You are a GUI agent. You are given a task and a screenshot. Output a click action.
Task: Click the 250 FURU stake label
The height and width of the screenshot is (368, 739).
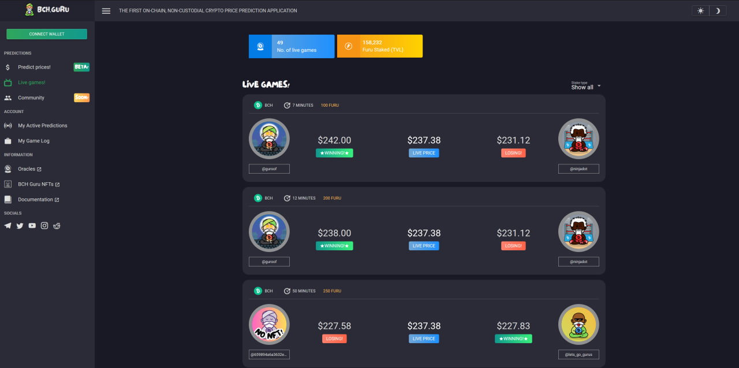coord(332,291)
